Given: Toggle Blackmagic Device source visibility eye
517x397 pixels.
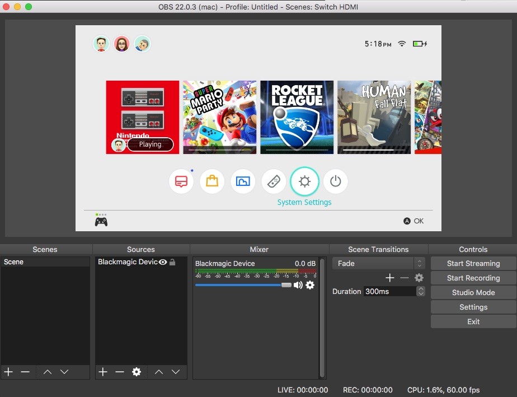Looking at the screenshot, I should [x=163, y=262].
